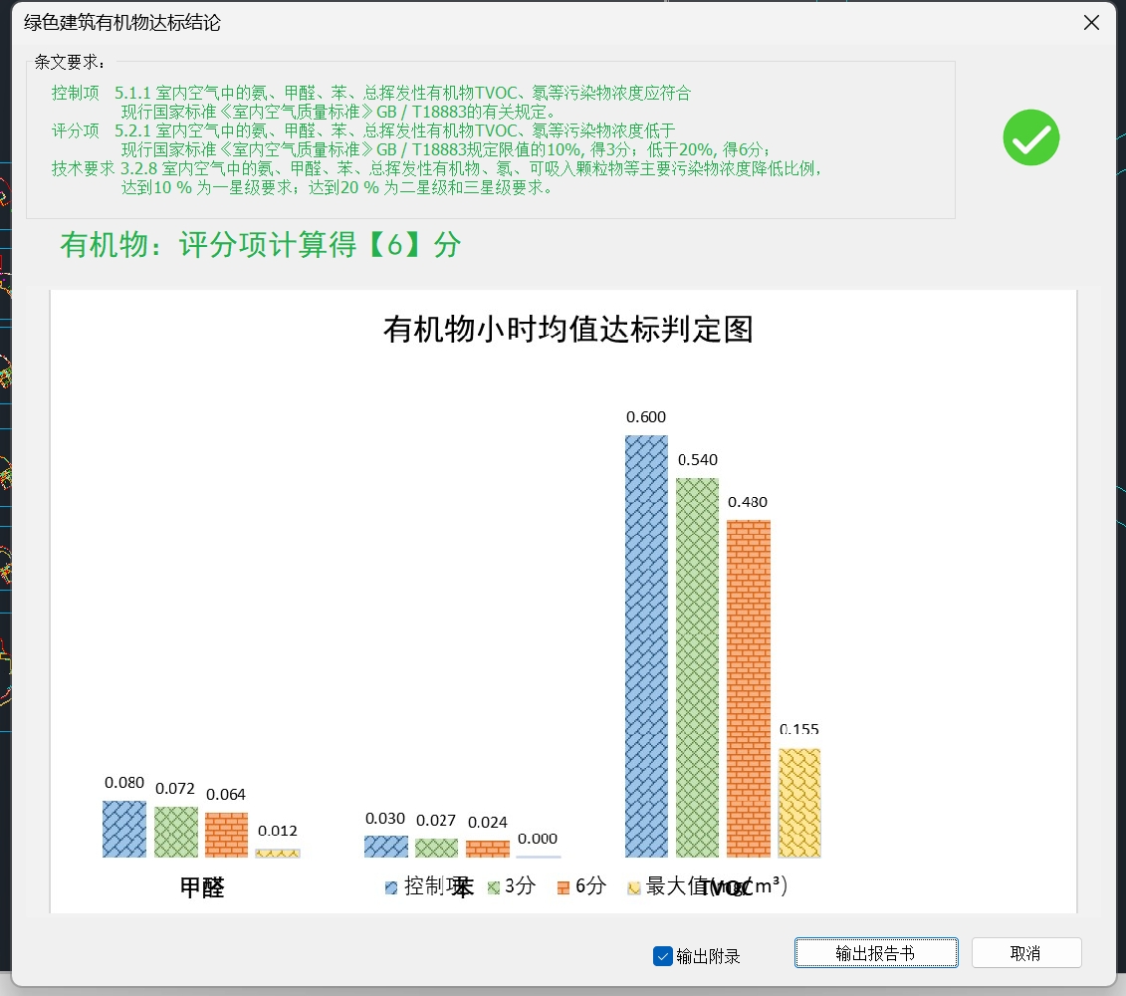Click the orange 6分 legend marker
This screenshot has height=996, width=1126.
pyautogui.click(x=563, y=887)
